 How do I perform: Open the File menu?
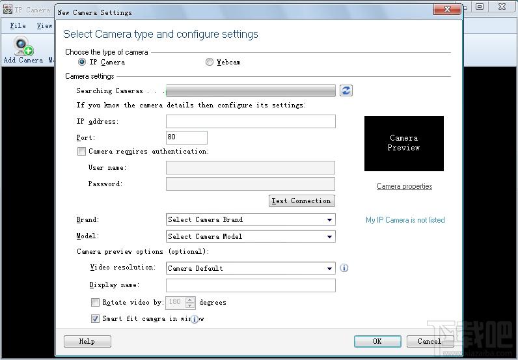(x=18, y=25)
